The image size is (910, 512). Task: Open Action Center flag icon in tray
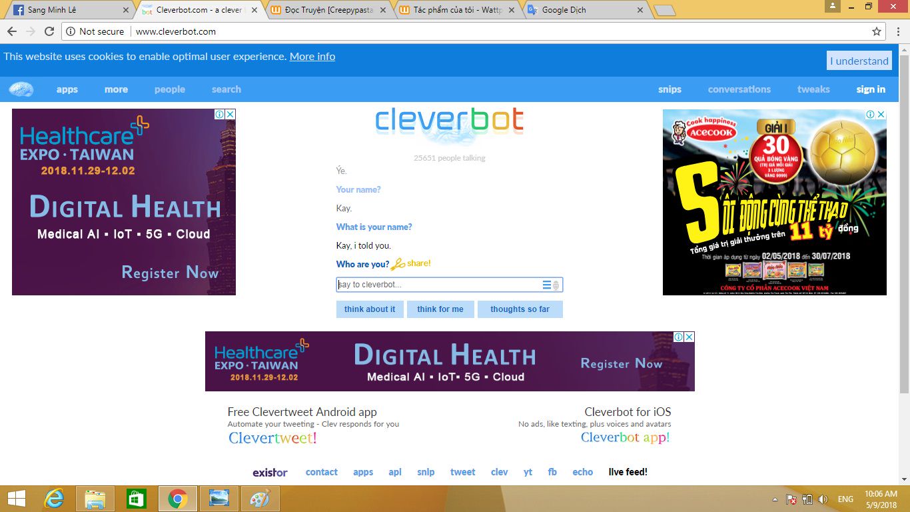pos(792,499)
